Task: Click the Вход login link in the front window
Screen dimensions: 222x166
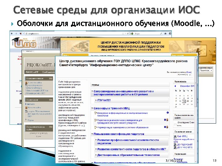Action: click(x=189, y=72)
